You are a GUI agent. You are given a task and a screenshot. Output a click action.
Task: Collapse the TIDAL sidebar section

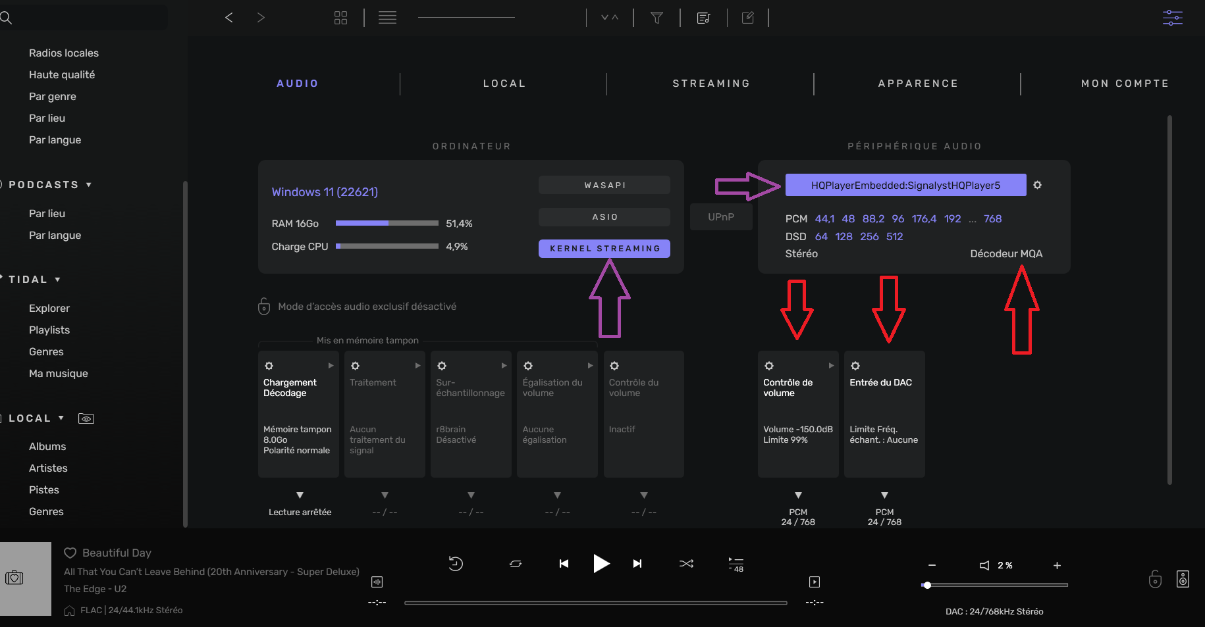point(58,280)
